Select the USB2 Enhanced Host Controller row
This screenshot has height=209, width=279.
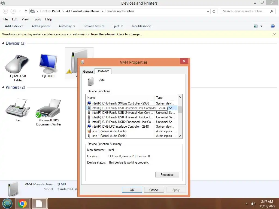coord(132,122)
